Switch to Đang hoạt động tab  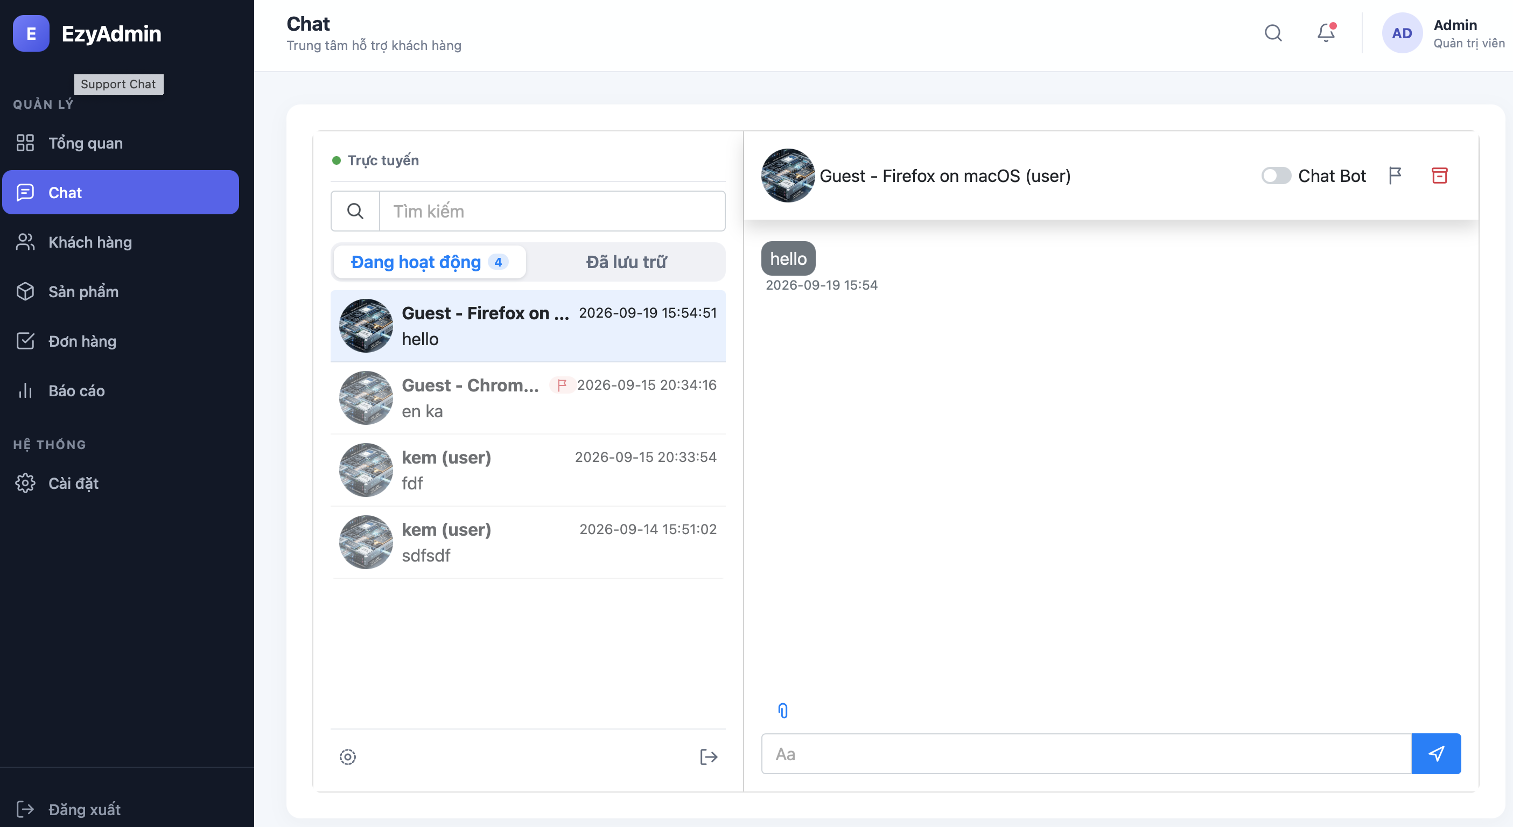coord(429,262)
